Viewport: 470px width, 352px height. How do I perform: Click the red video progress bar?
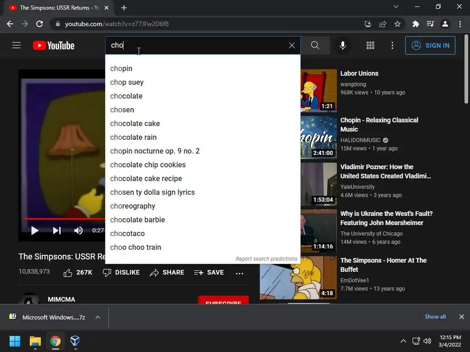pos(64,219)
